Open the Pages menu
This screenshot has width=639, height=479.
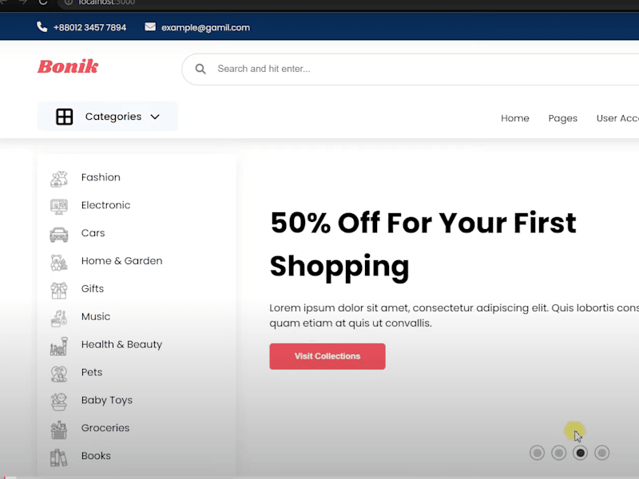coord(563,118)
